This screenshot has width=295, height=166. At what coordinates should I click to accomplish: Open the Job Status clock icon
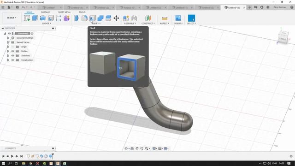262,7
